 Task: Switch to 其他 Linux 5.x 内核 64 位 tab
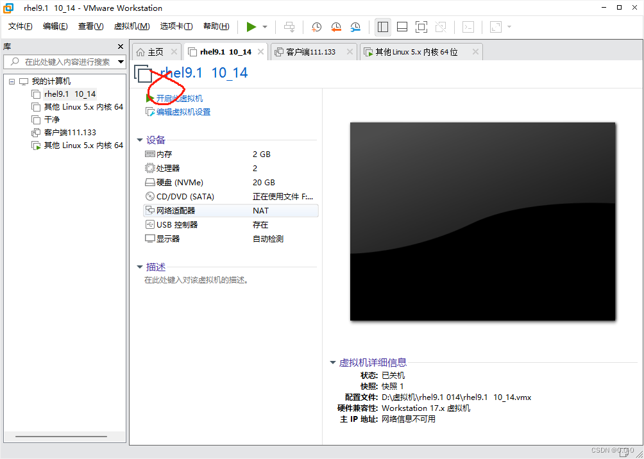416,52
